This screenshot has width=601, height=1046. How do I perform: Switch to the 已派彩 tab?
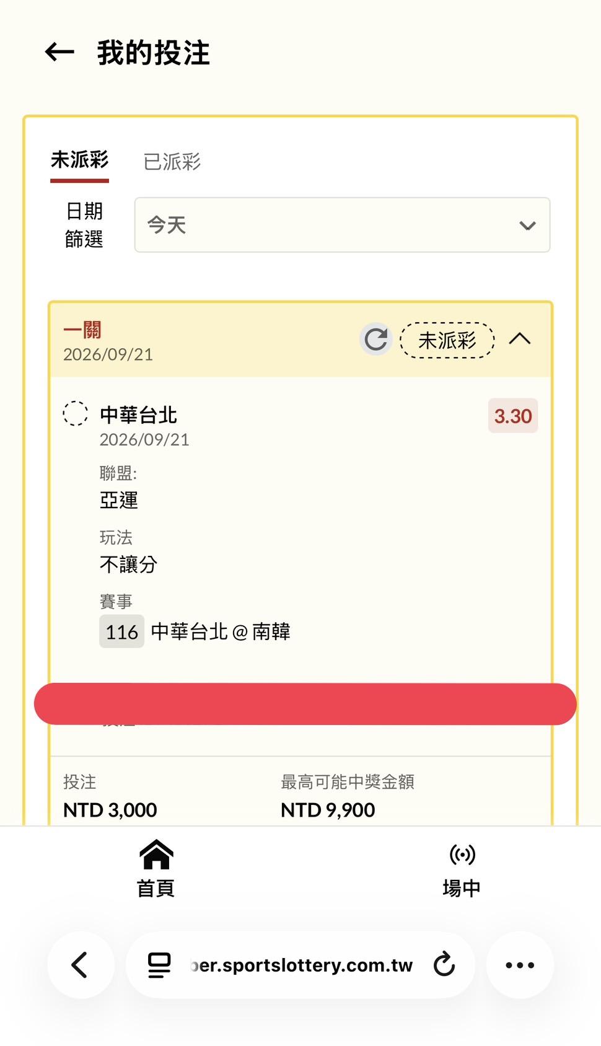(x=172, y=162)
